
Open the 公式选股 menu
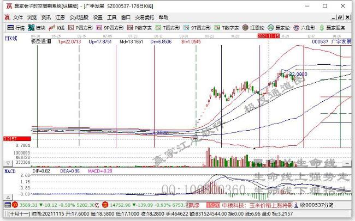79,17
